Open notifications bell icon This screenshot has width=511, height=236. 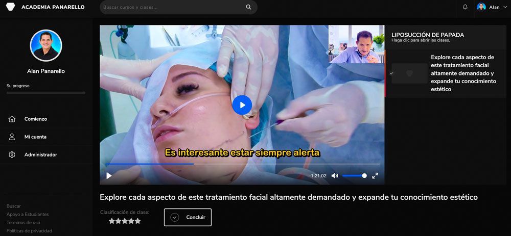465,7
